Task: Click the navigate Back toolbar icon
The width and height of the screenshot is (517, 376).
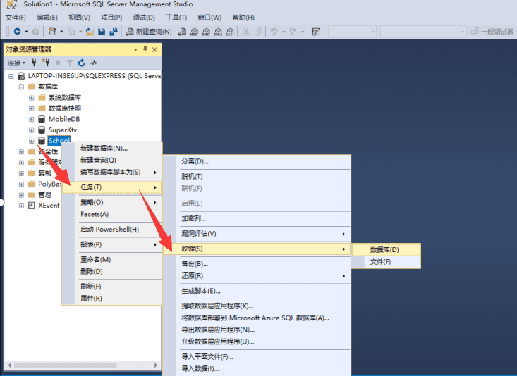Action: coord(18,32)
